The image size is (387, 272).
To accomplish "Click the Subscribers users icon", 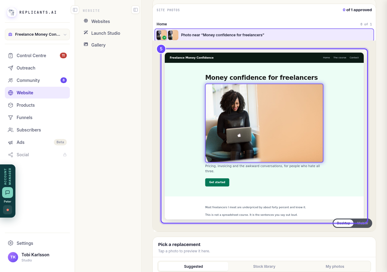I will 11,130.
